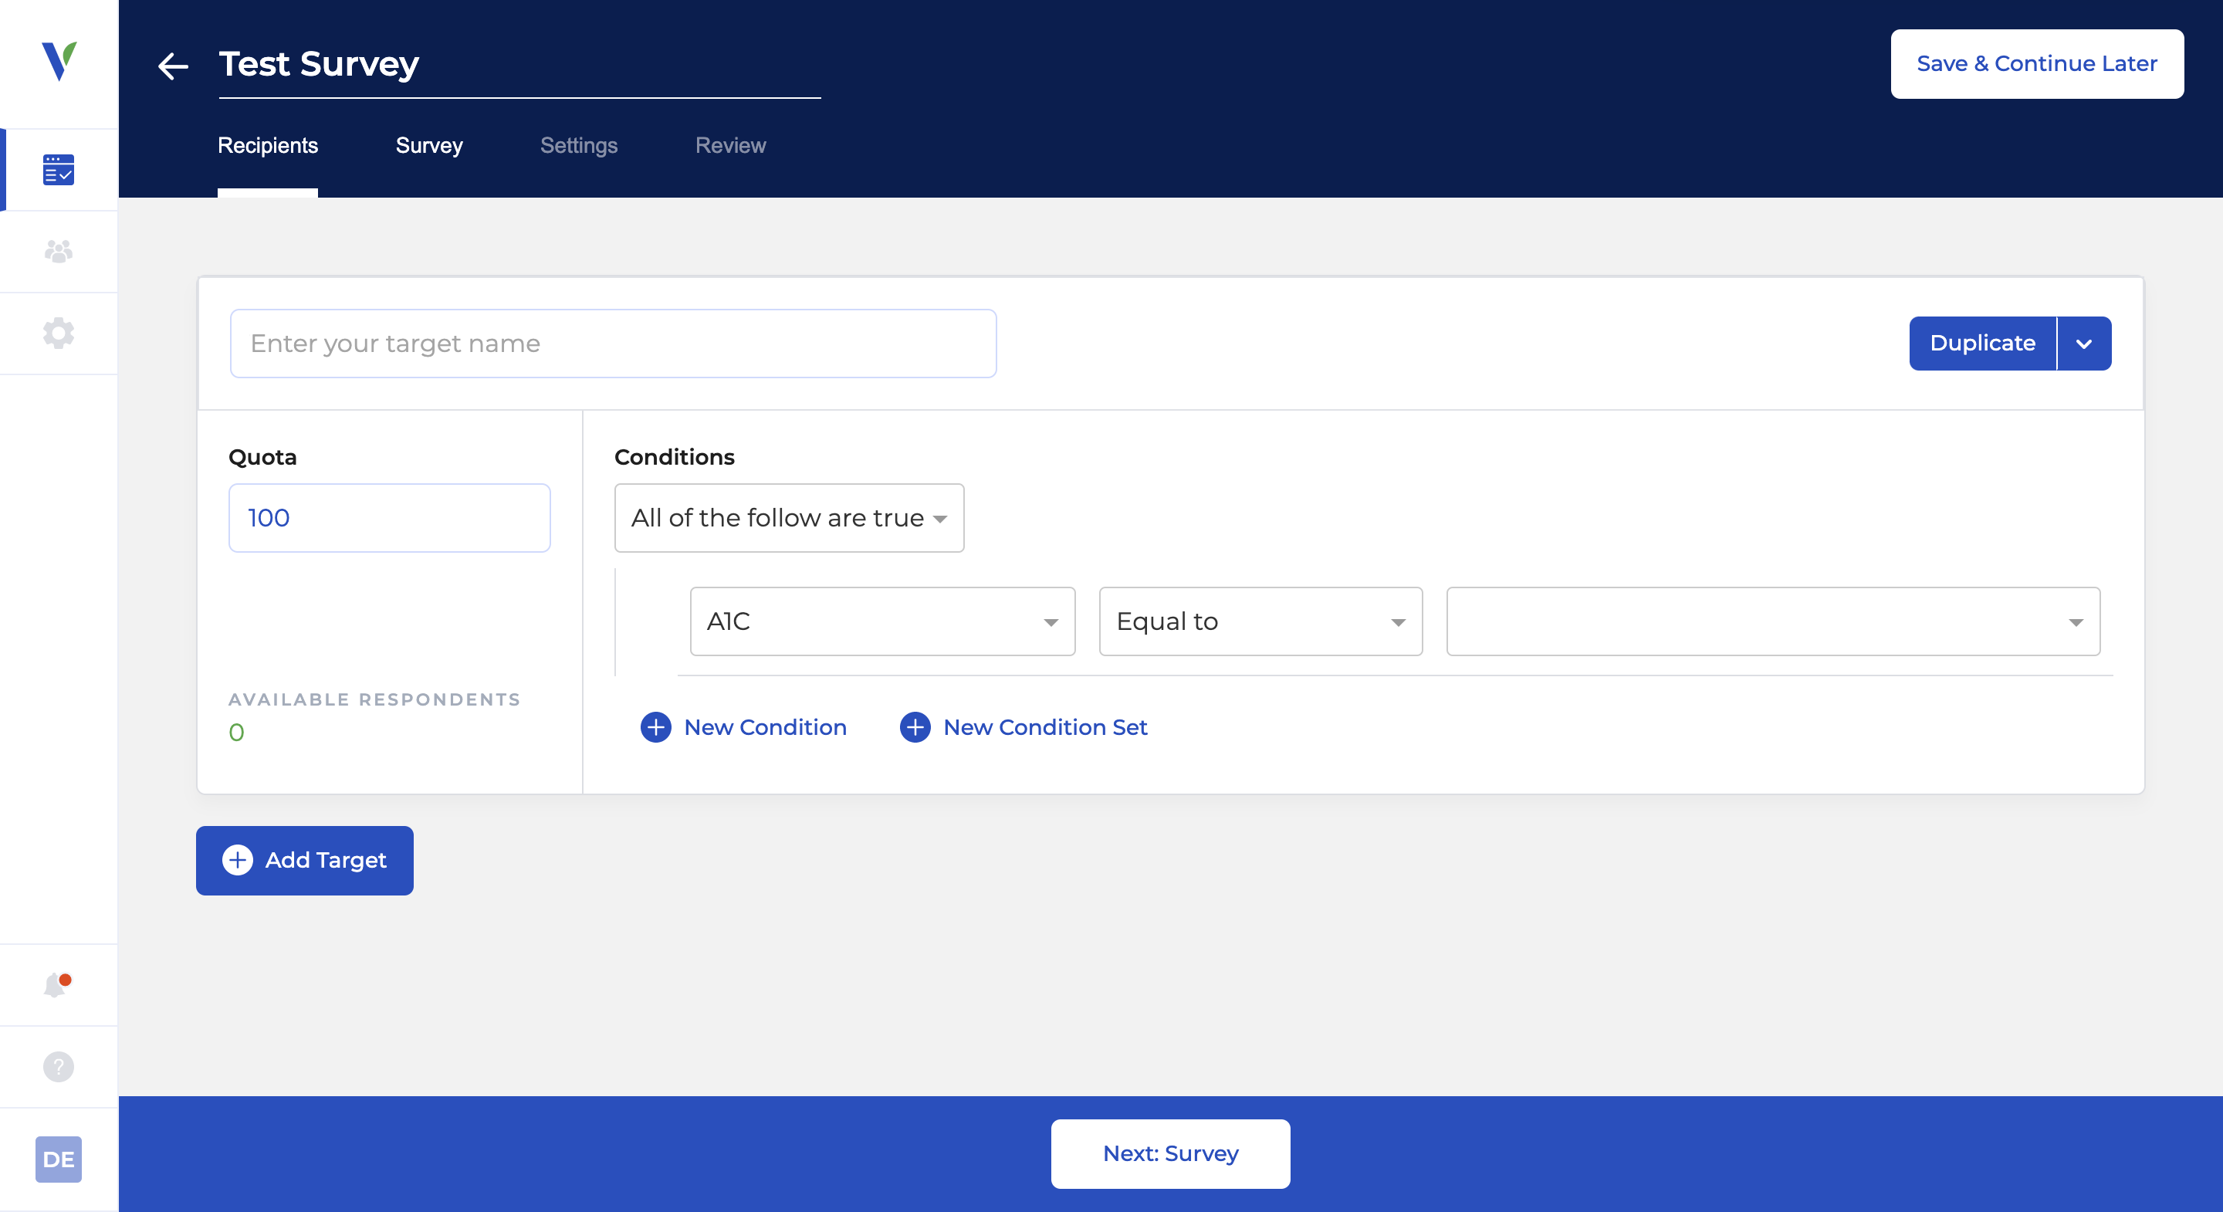Click the help question mark icon

tap(58, 1067)
